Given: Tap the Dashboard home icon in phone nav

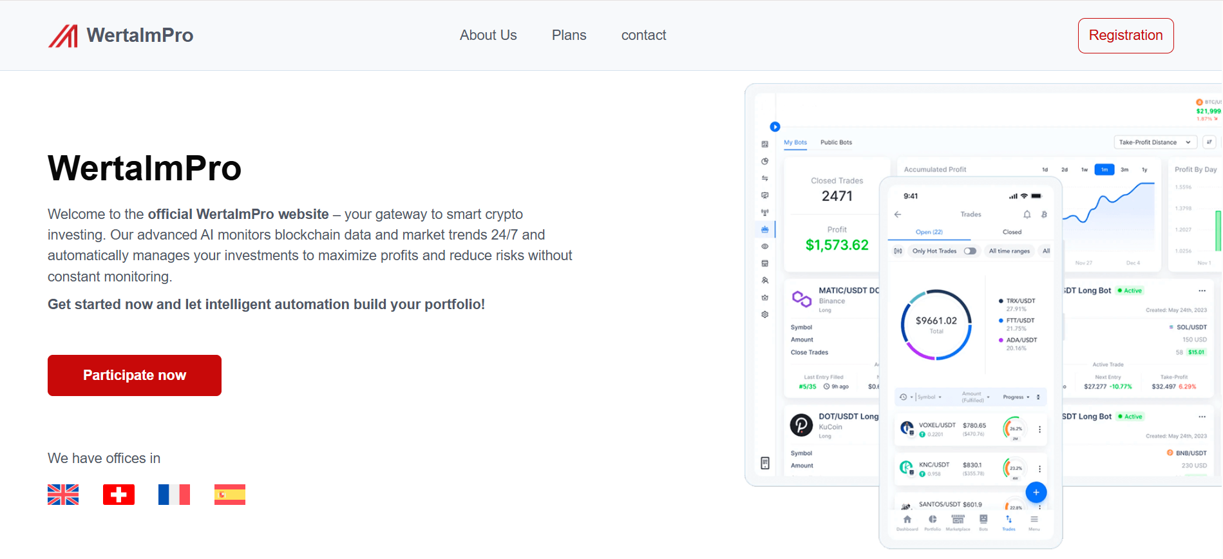Looking at the screenshot, I should point(907,520).
